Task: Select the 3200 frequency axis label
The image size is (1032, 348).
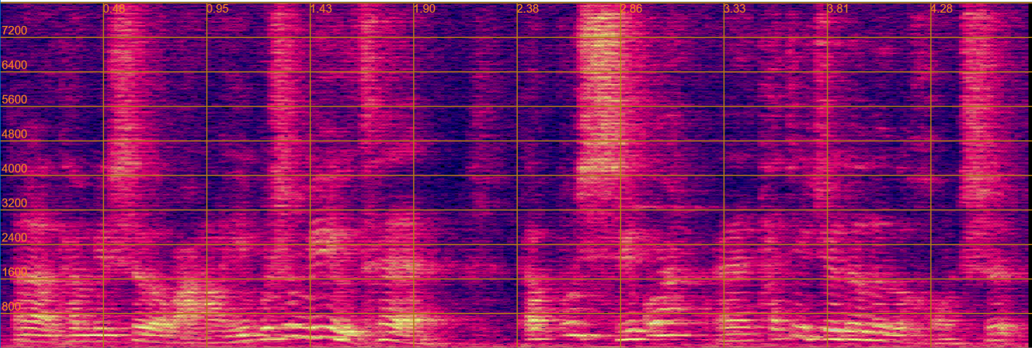Action: 14,203
